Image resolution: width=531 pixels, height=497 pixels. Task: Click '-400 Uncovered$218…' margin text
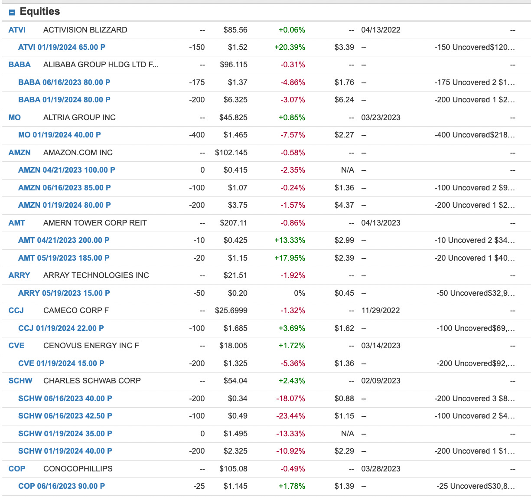click(475, 135)
